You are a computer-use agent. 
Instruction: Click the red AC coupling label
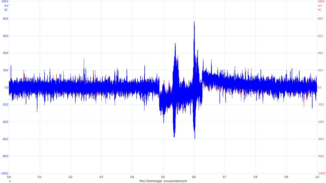coord(320,10)
